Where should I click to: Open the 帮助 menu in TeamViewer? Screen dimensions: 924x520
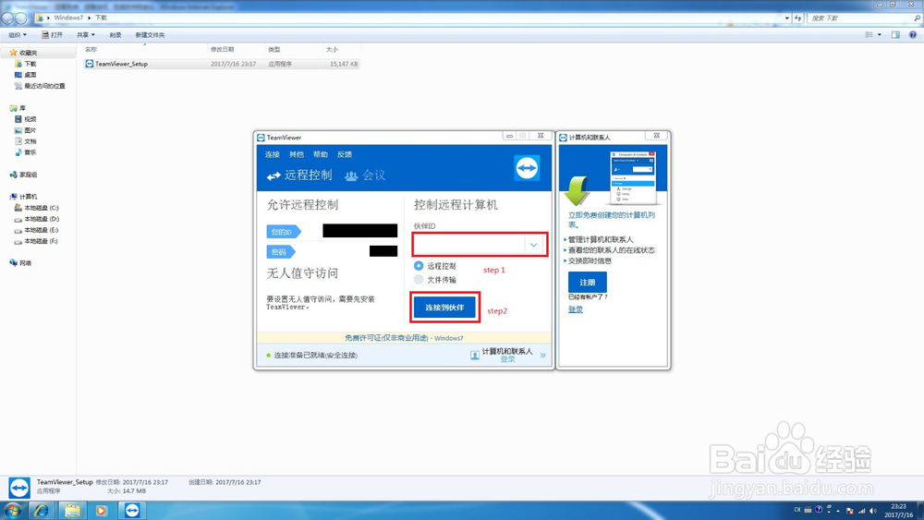pyautogui.click(x=321, y=154)
